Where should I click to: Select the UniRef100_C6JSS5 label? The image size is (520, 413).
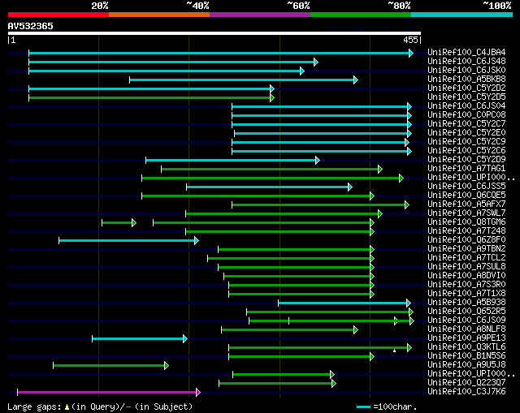[466, 187]
